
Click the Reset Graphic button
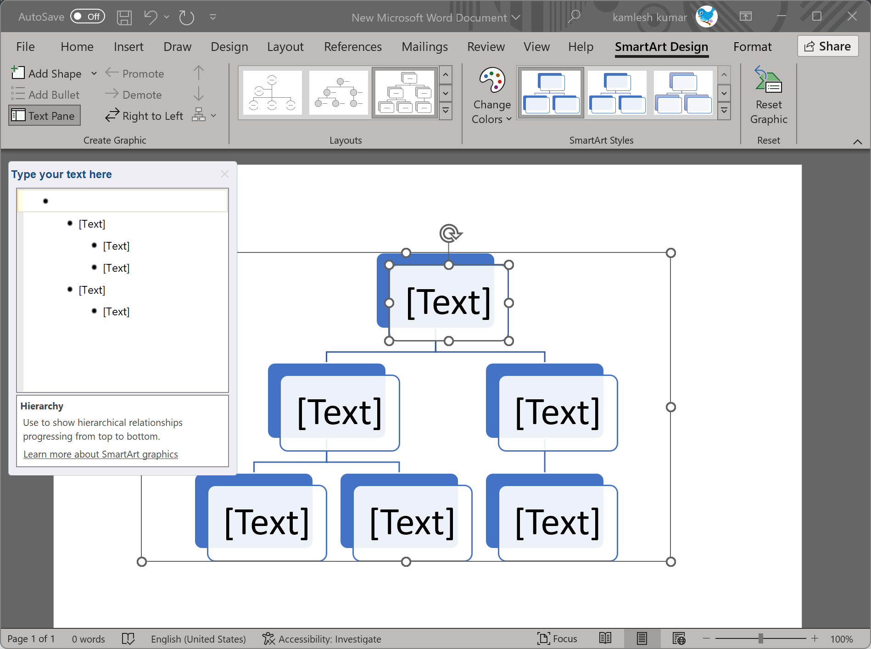click(x=769, y=95)
